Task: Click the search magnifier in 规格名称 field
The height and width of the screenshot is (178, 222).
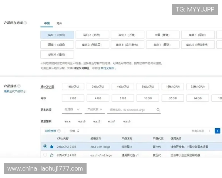Action: click(x=158, y=110)
